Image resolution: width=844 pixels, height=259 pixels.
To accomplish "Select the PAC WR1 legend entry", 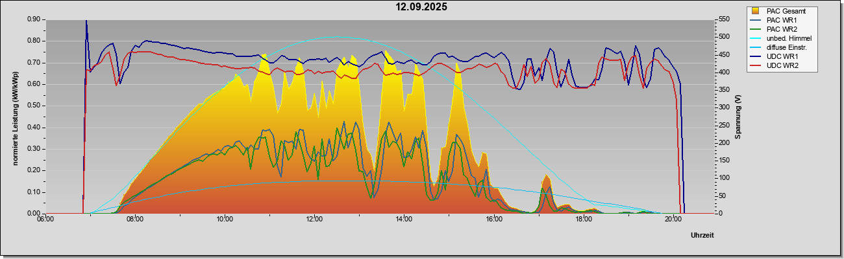I will pos(780,20).
